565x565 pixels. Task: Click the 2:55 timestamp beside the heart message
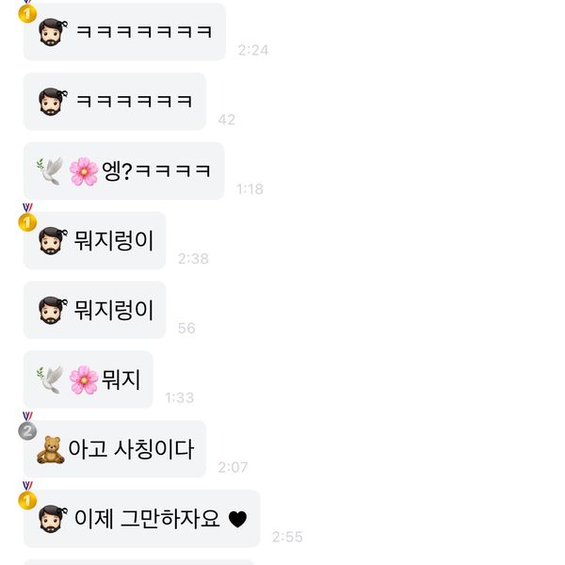(x=287, y=537)
